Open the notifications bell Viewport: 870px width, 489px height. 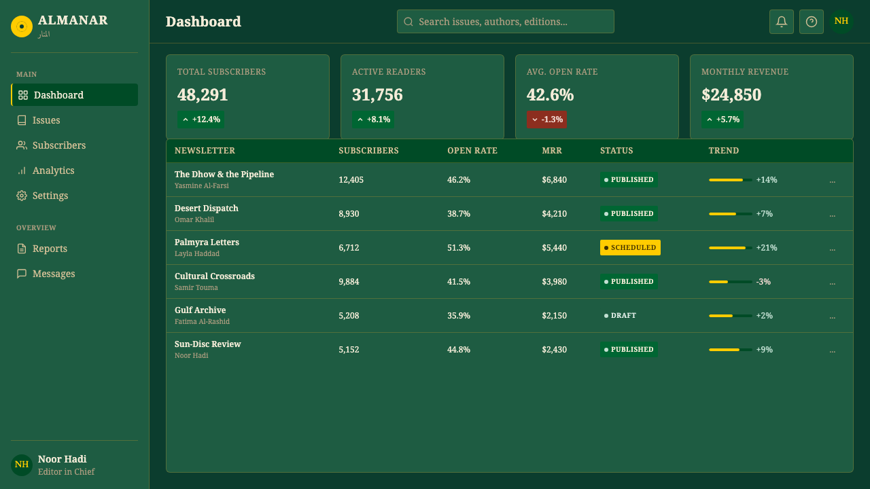[x=782, y=22]
